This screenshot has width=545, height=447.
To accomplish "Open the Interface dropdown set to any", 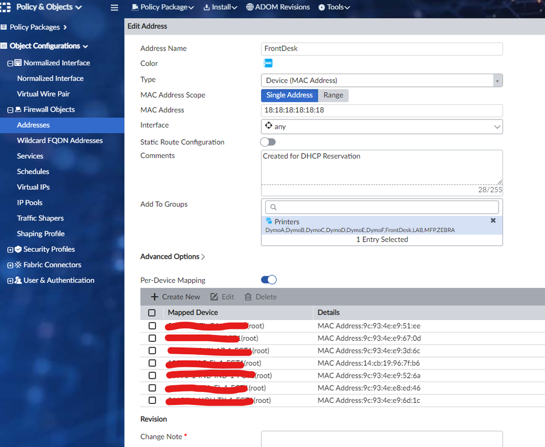I will [381, 126].
